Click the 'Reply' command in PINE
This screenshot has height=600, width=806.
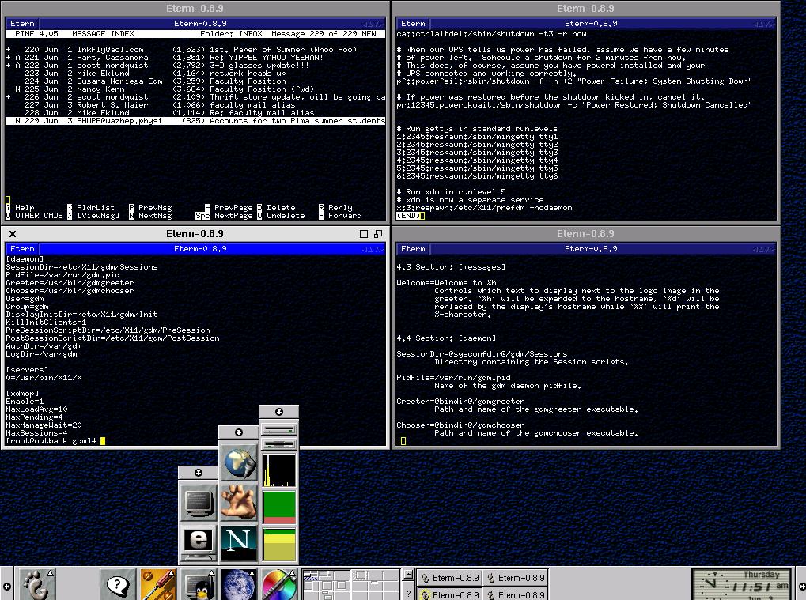coord(340,208)
